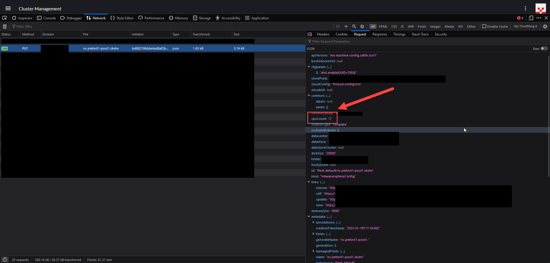Select the element picker tool
This screenshot has width=550, height=263.
coord(4,18)
